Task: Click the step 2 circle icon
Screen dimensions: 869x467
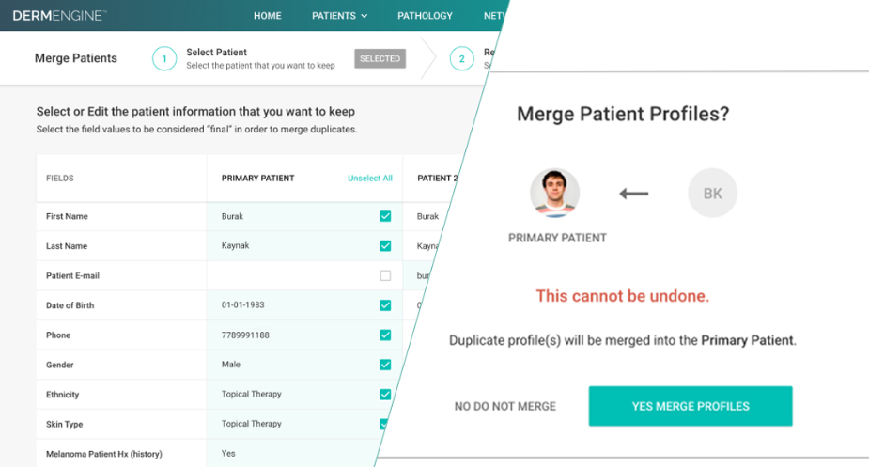Action: (x=461, y=59)
